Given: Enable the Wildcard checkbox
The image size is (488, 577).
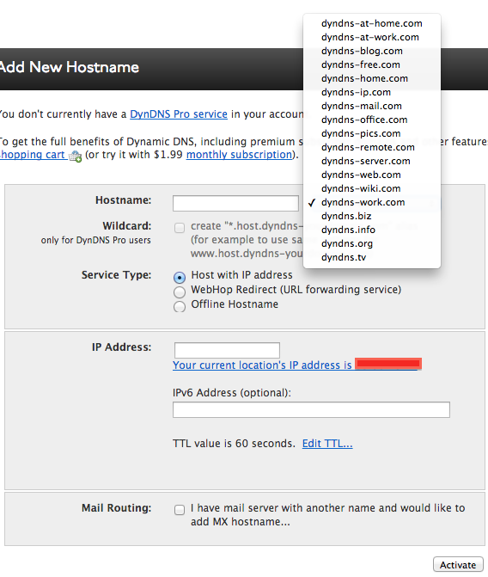Looking at the screenshot, I should tap(180, 228).
